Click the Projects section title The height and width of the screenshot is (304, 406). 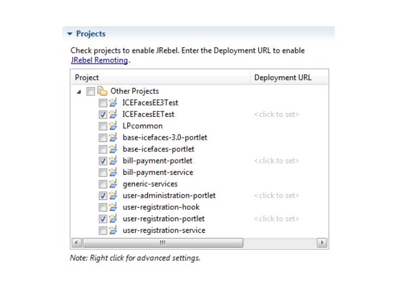91,34
